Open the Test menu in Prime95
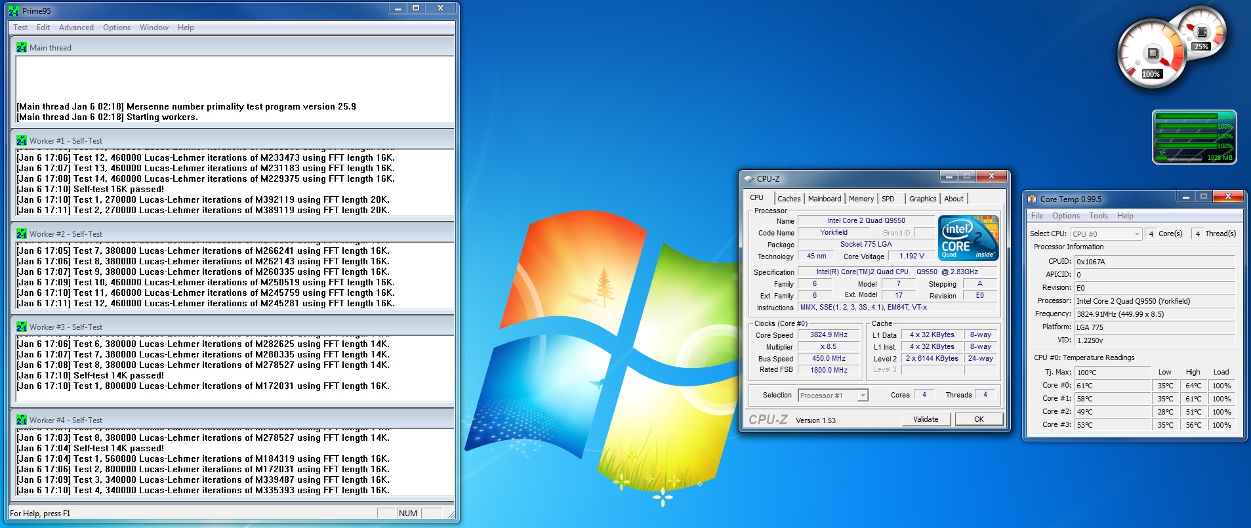1251x528 pixels. pyautogui.click(x=20, y=28)
